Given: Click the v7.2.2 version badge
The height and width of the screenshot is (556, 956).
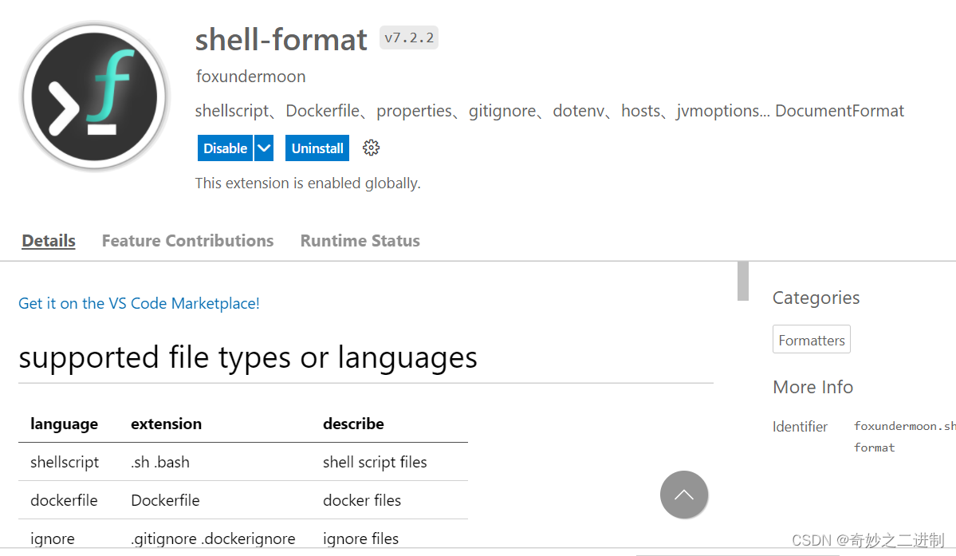Looking at the screenshot, I should [408, 37].
